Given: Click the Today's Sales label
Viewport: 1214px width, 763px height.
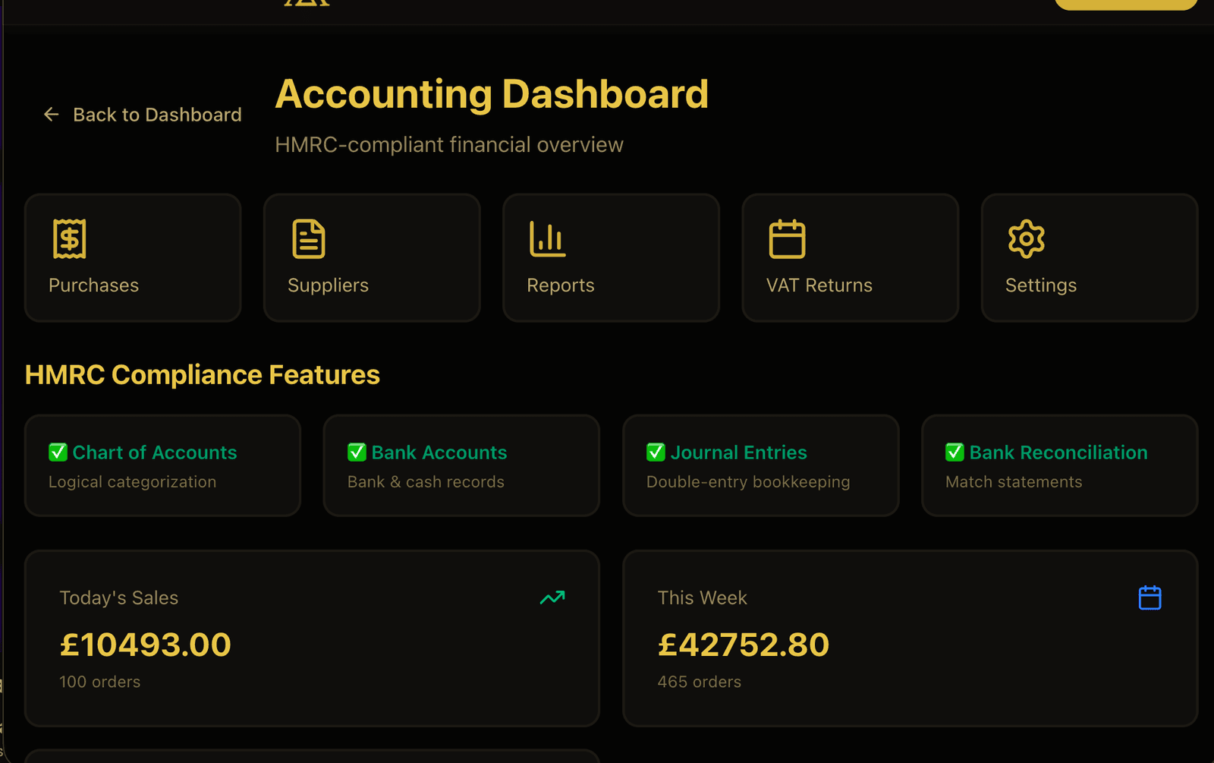Looking at the screenshot, I should click(119, 598).
